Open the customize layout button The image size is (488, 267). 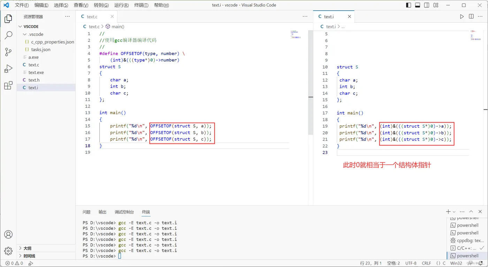click(436, 5)
